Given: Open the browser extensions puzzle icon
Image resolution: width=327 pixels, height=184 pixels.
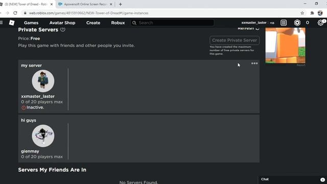Looking at the screenshot, I should [x=312, y=13].
